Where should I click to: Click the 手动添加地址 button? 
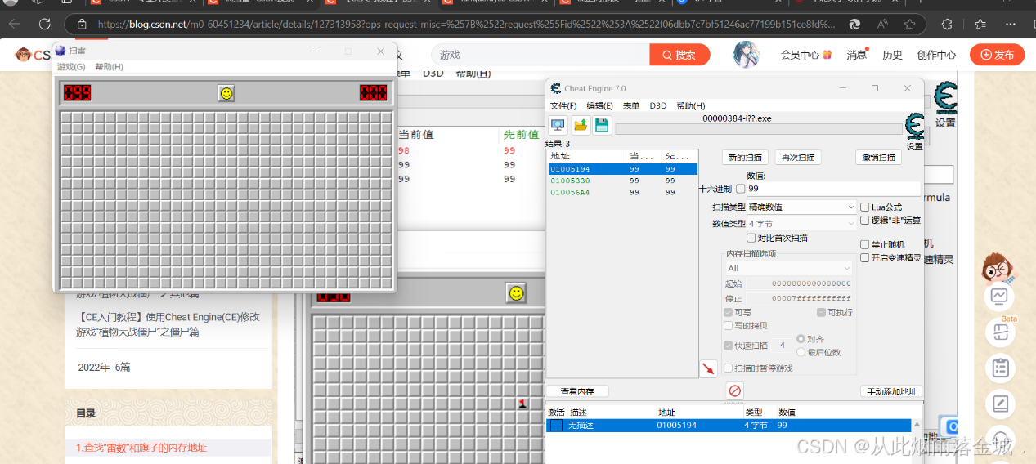[x=892, y=391]
